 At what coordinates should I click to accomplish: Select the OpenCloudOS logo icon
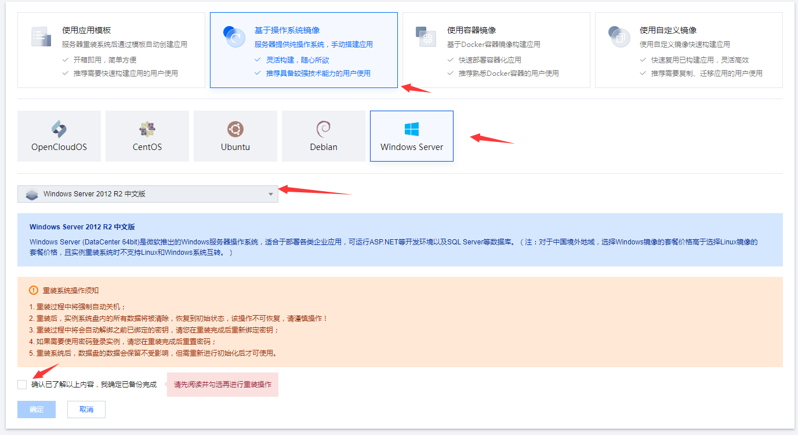(59, 129)
